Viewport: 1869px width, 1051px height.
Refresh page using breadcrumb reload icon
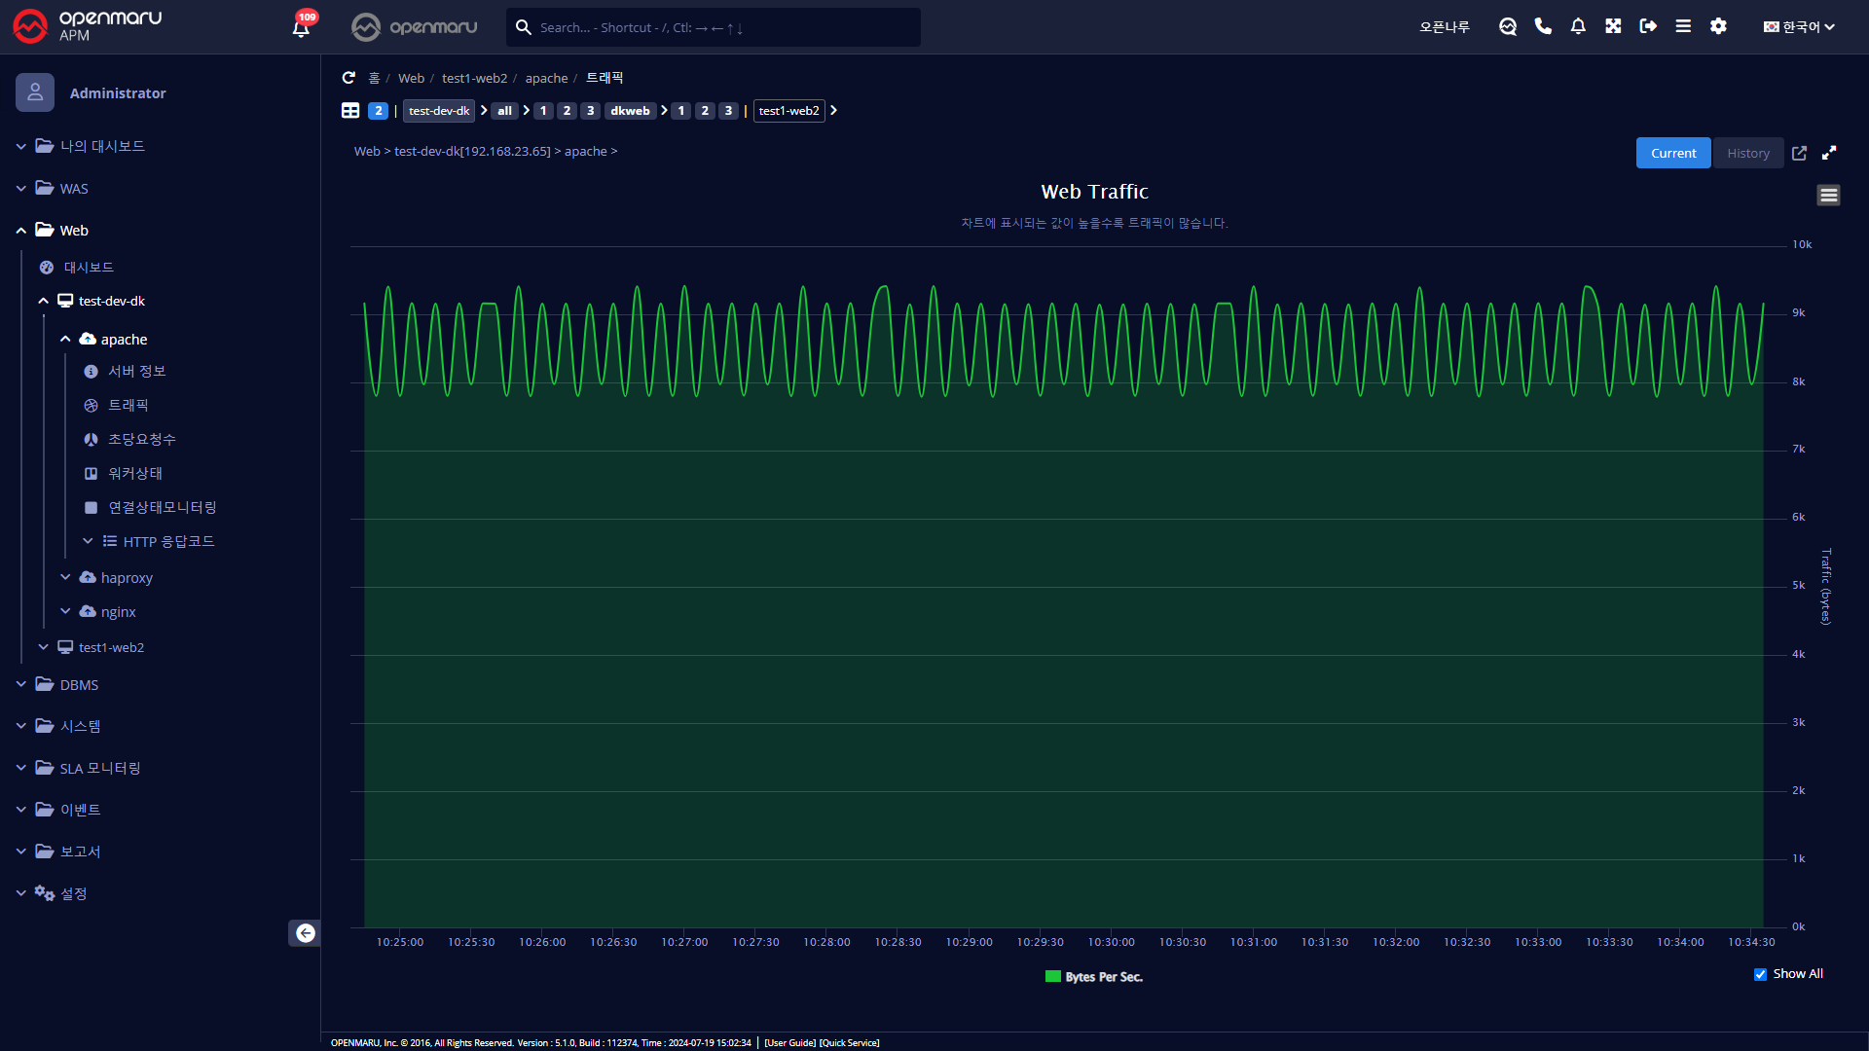pyautogui.click(x=348, y=78)
